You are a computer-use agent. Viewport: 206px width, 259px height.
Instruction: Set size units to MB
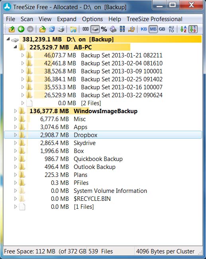[153, 29]
